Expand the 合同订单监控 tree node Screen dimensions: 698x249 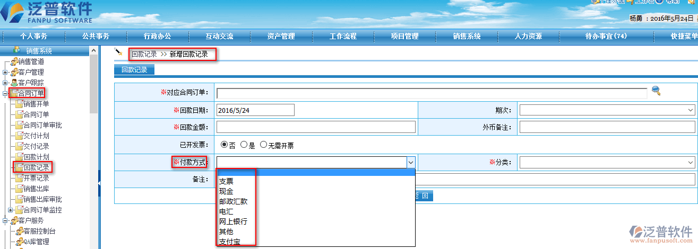point(11,210)
